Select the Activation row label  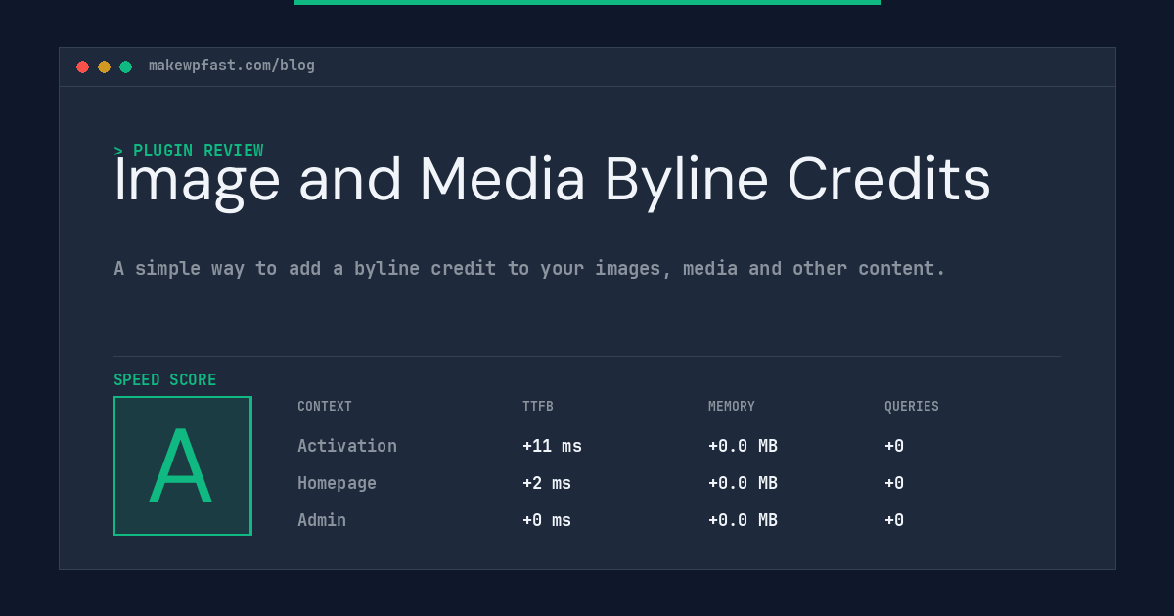pos(347,446)
